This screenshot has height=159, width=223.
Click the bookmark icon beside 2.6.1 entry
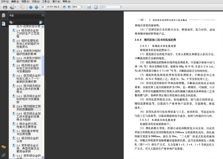14,76
